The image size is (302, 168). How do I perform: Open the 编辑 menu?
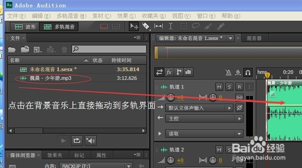point(41,16)
